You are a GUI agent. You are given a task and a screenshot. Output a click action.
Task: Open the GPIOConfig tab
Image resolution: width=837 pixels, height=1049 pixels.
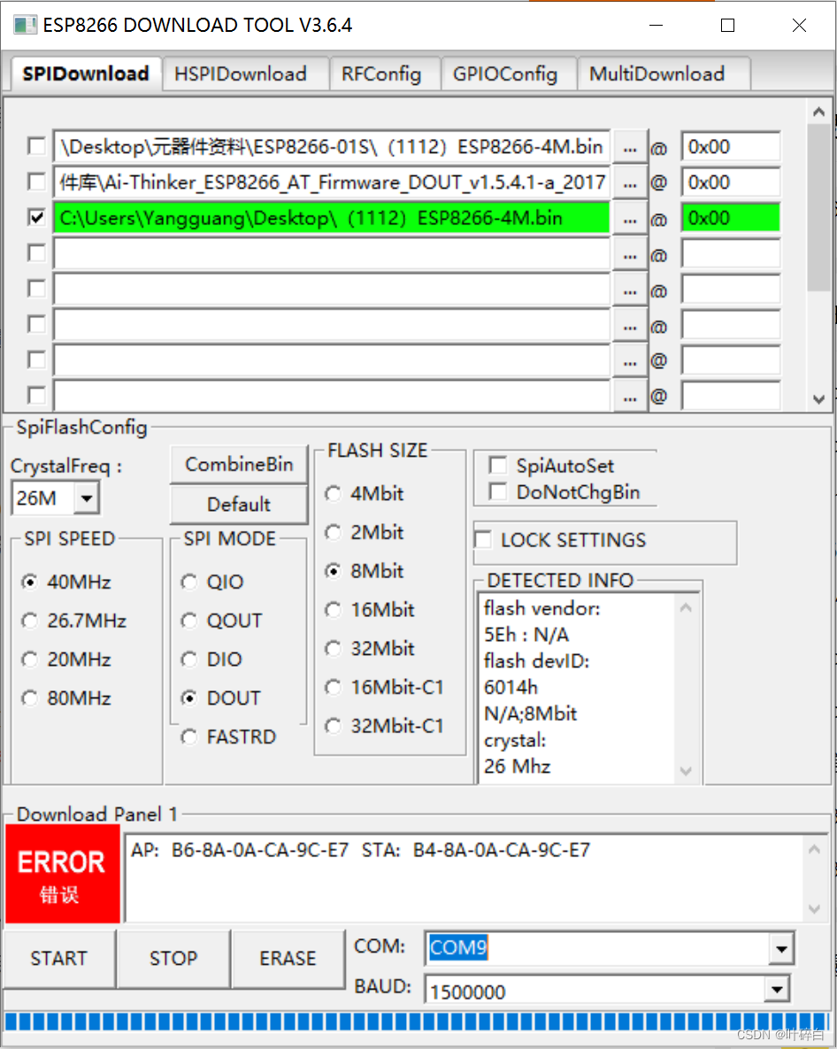click(x=509, y=74)
